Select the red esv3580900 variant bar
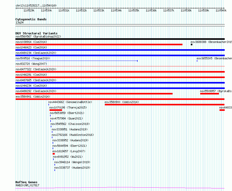Image resolution: width=232 pixels, height=191 pixels. pos(164,105)
